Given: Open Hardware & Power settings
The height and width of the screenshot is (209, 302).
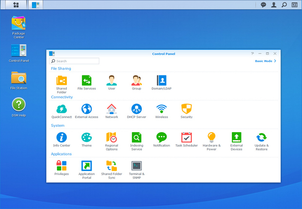Looking at the screenshot, I should [211, 141].
